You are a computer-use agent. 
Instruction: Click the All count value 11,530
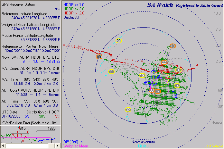pos(22,95)
